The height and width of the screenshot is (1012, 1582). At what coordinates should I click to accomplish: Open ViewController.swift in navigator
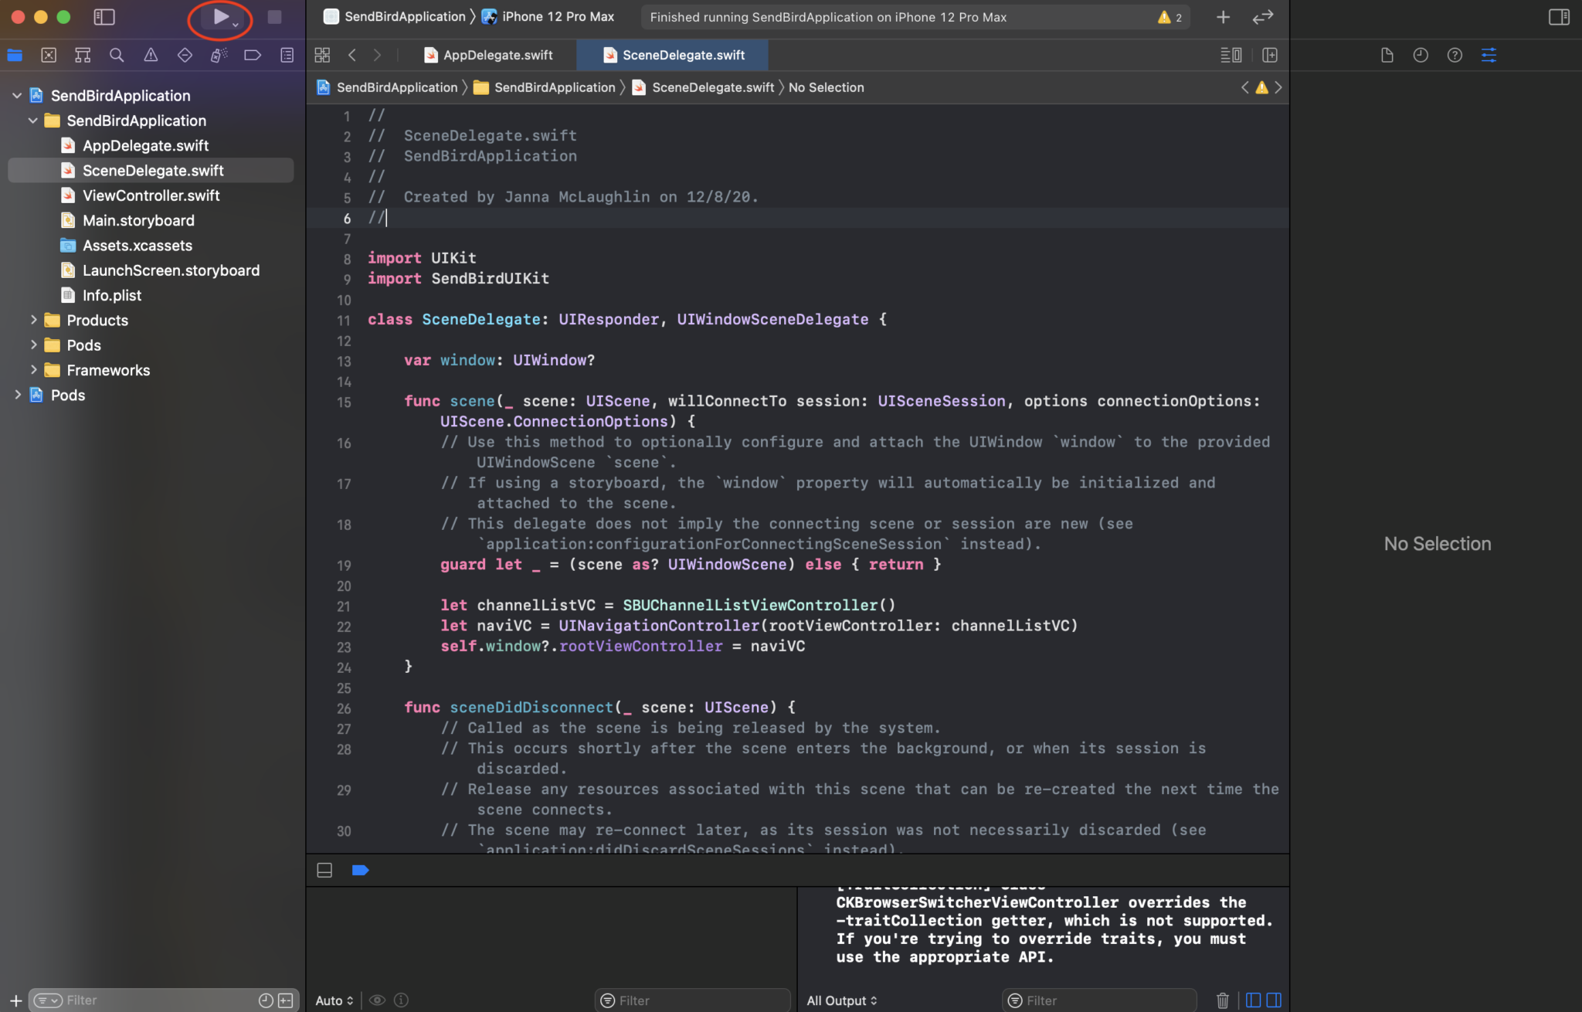[x=151, y=195]
